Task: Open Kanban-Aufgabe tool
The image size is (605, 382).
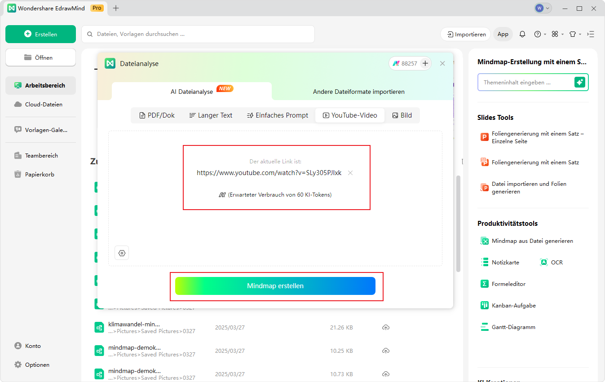Action: tap(508, 306)
